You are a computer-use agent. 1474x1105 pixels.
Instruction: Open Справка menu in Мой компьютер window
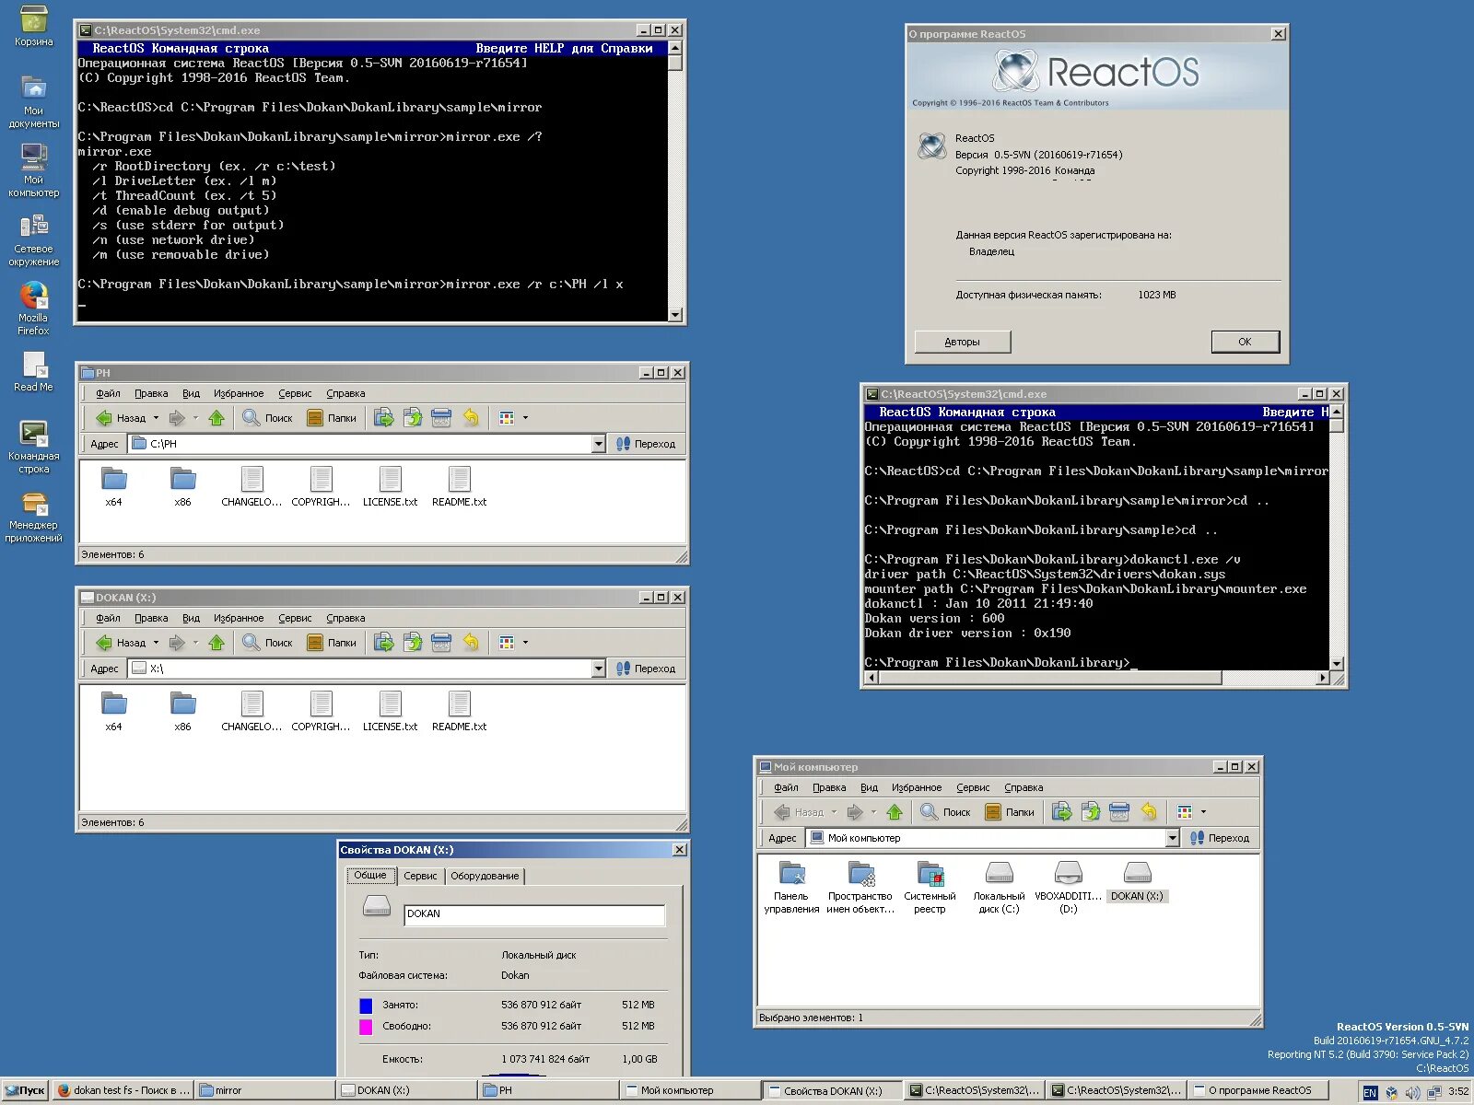pyautogui.click(x=1024, y=787)
